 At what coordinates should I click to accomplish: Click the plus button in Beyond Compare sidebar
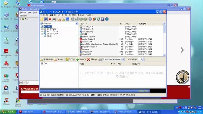(x=21, y=82)
